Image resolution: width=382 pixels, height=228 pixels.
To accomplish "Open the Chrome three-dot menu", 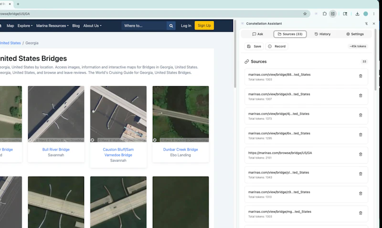I will point(374,14).
